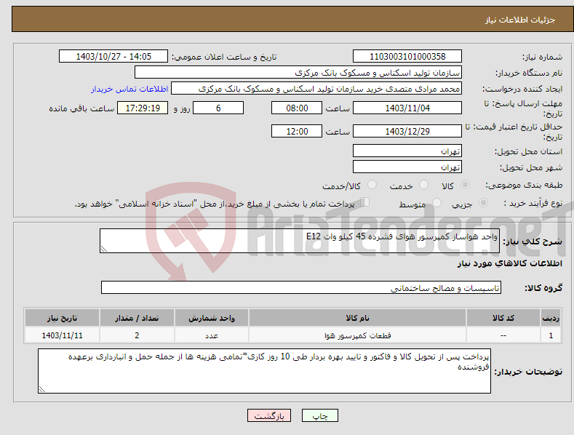Viewport: 574px width, 435px height.
Task: Click the buyer notes textarea
Action: tap(264, 371)
